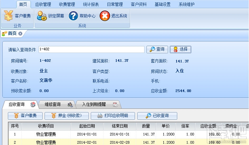Select the 维修查询 tab
The width and height of the screenshot is (249, 145).
coord(57,105)
